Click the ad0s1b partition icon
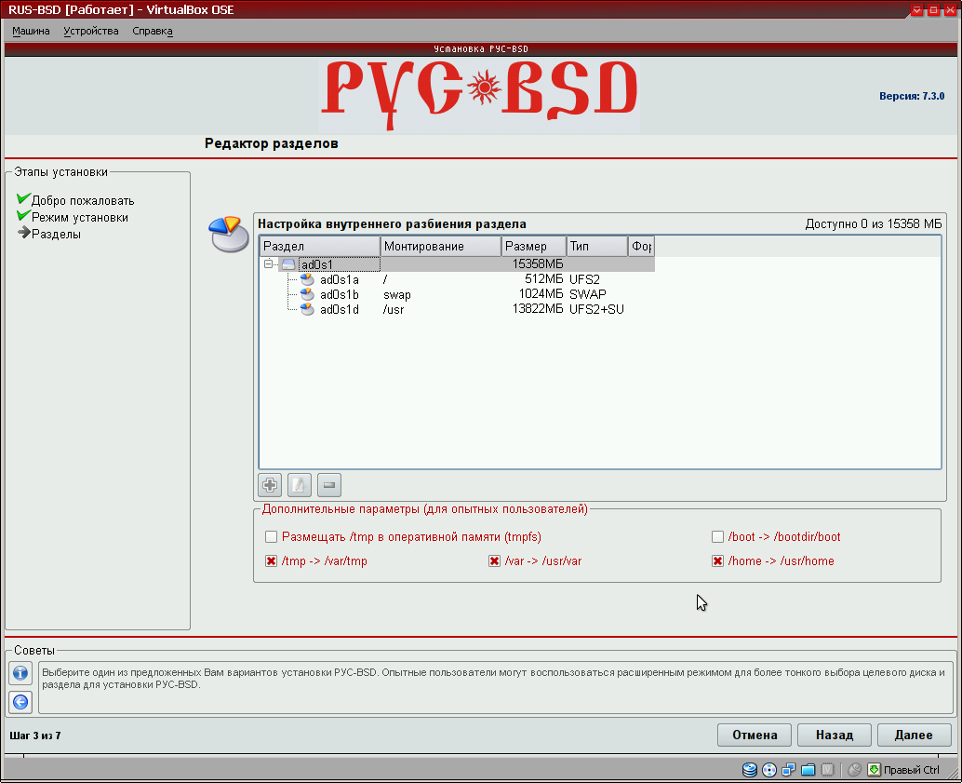The image size is (962, 783). [307, 294]
